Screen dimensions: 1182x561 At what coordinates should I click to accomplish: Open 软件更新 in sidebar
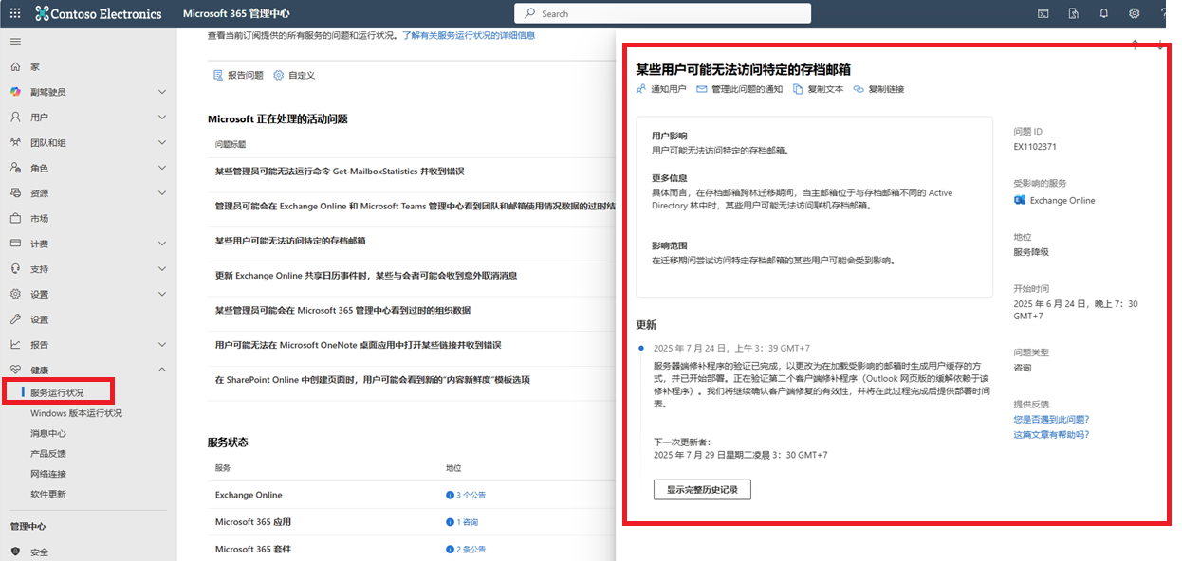click(x=48, y=494)
